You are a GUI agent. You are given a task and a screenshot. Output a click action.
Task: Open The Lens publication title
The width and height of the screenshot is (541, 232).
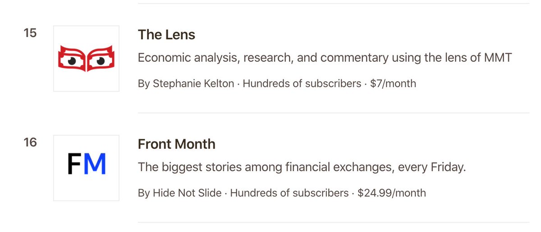tap(166, 35)
